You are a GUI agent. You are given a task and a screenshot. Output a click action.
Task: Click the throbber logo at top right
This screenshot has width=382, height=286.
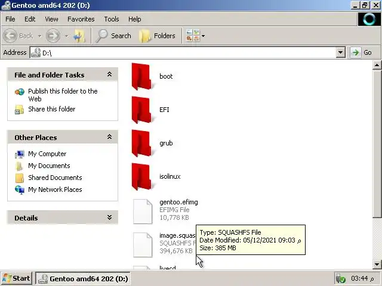pos(369,19)
